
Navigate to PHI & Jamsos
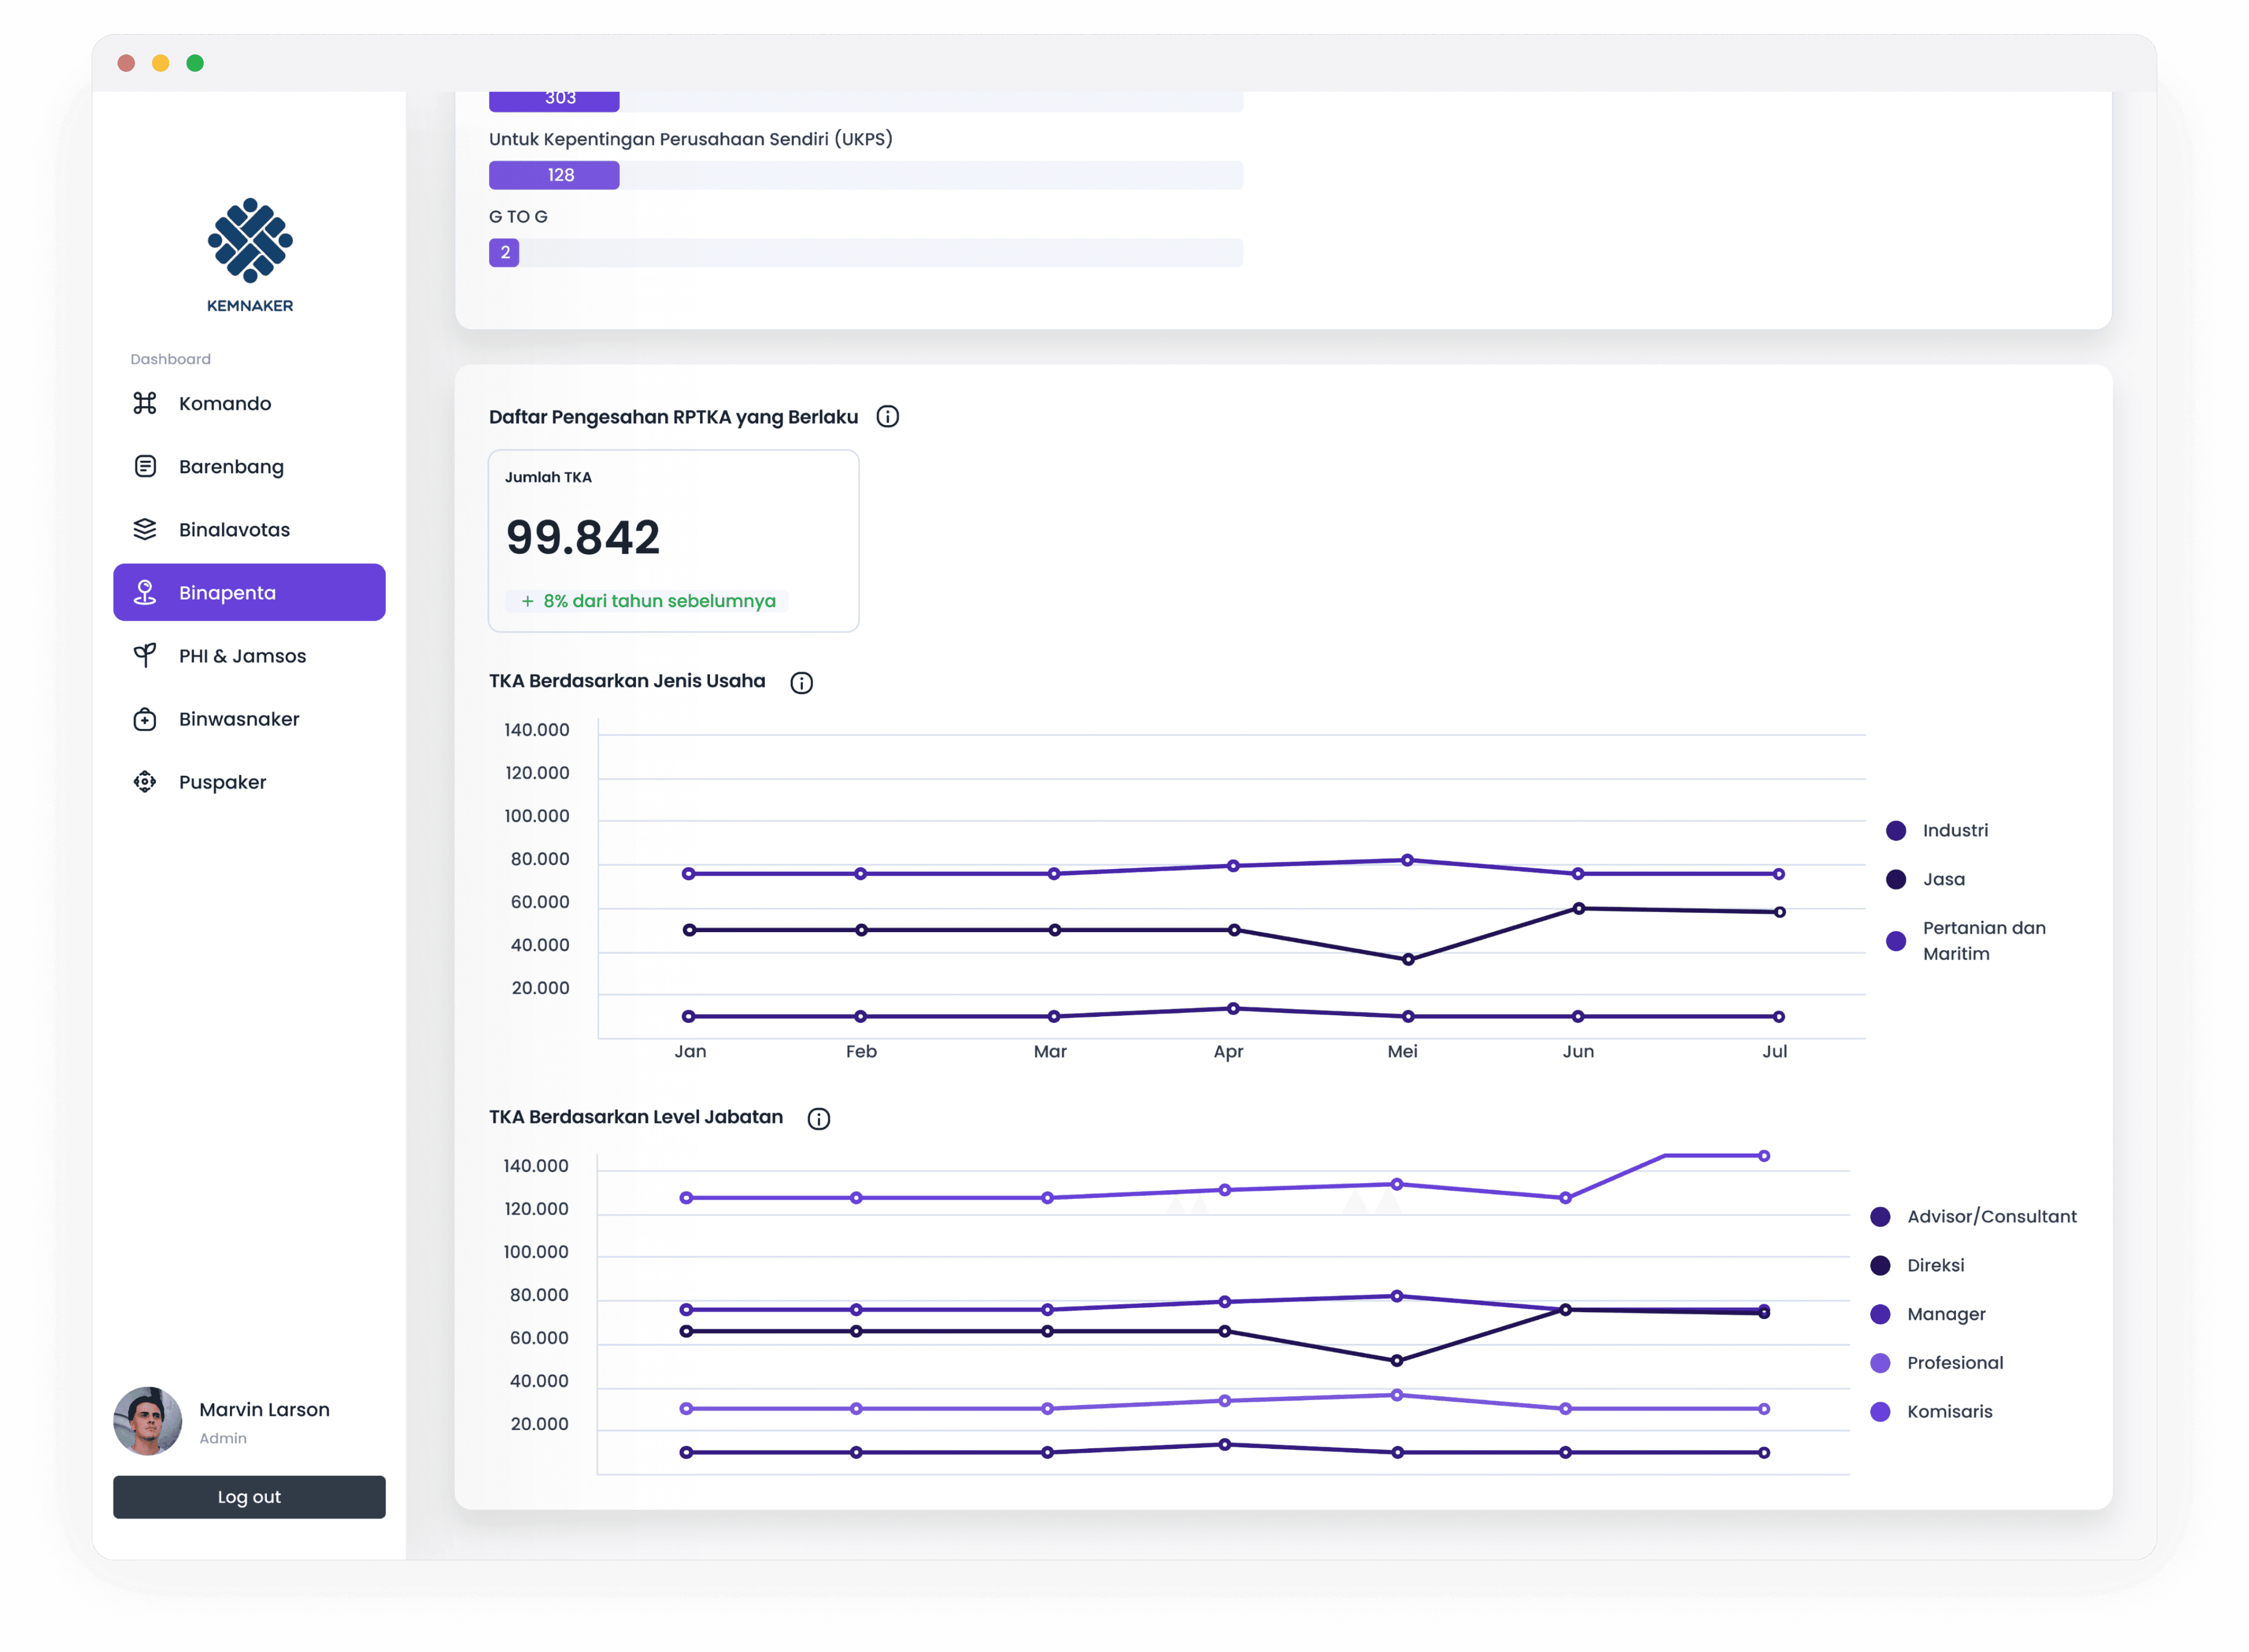coord(249,655)
